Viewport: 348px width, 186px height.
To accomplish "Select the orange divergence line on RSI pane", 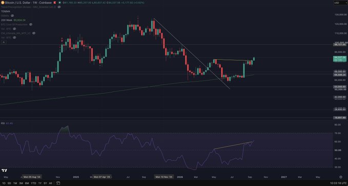I will 233,145.
